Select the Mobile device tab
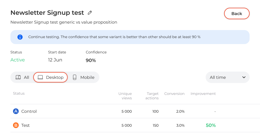Image resolution: width=260 pixels, height=140 pixels. pos(83,77)
